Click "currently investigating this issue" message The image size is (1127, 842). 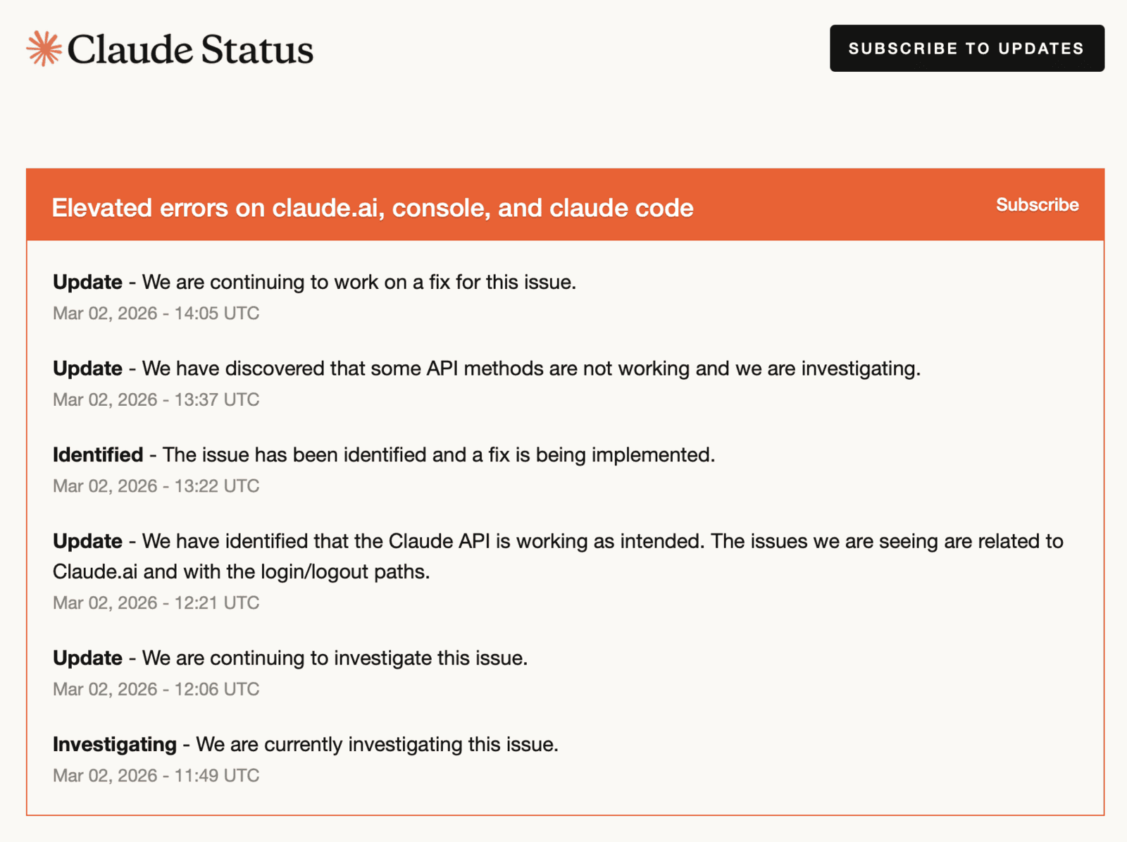pyautogui.click(x=377, y=745)
